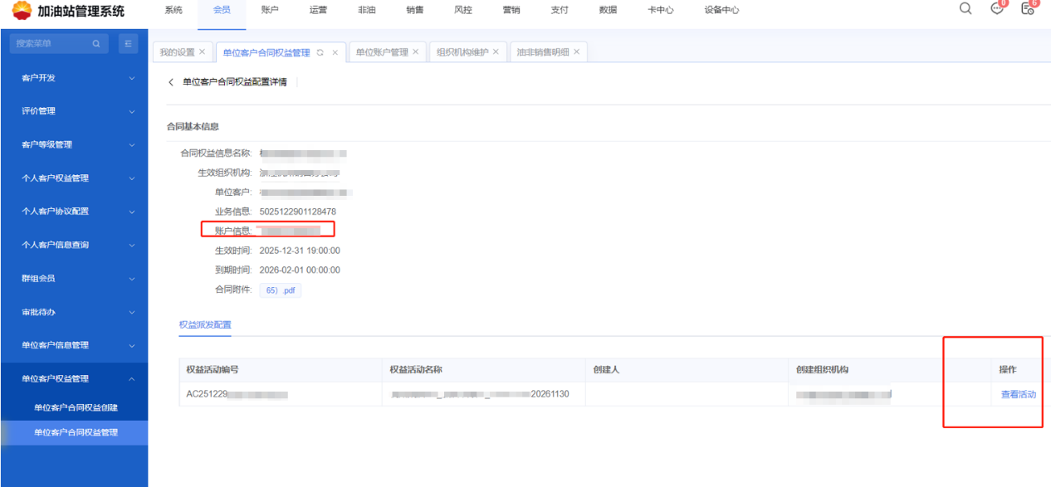Viewport: 1051px width, 487px height.
Task: Open the pending tasks icon with badge 6
Action: (1028, 9)
